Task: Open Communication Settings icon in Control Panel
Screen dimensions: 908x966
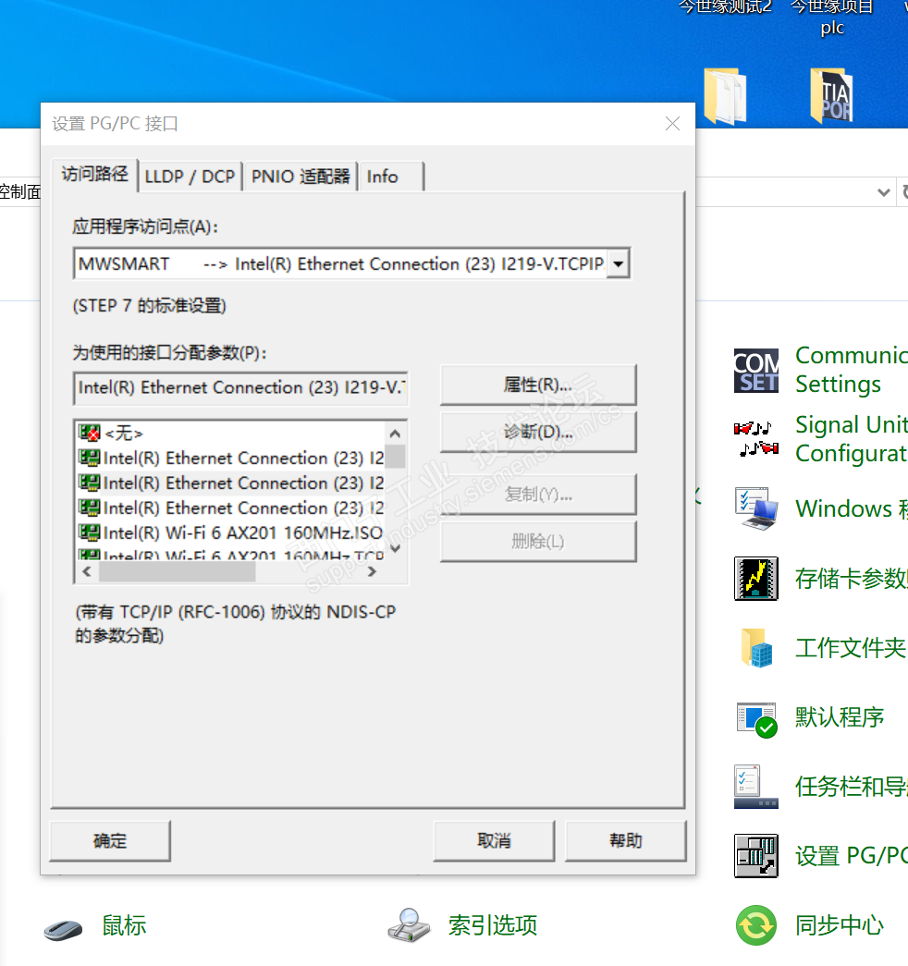Action: click(x=755, y=371)
